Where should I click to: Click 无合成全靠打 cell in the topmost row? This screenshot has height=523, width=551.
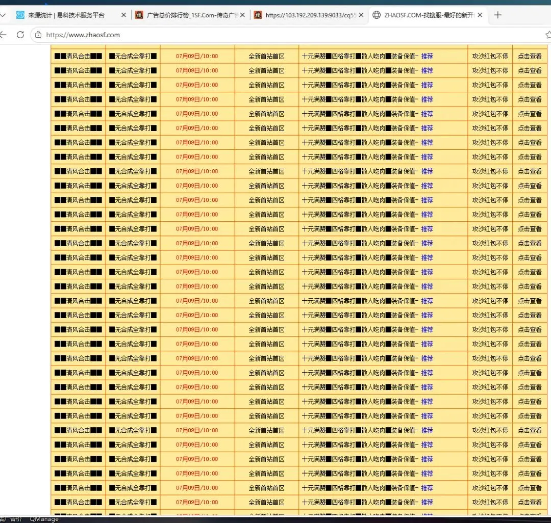click(x=133, y=56)
